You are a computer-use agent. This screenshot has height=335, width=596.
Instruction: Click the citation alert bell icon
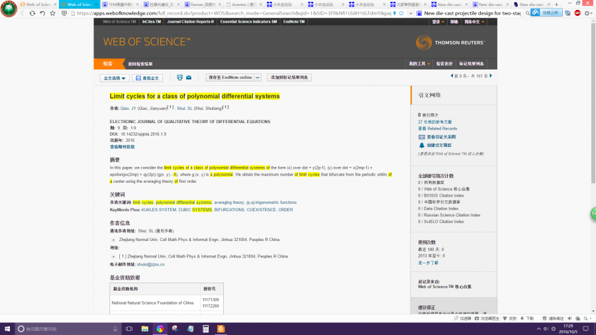422,145
